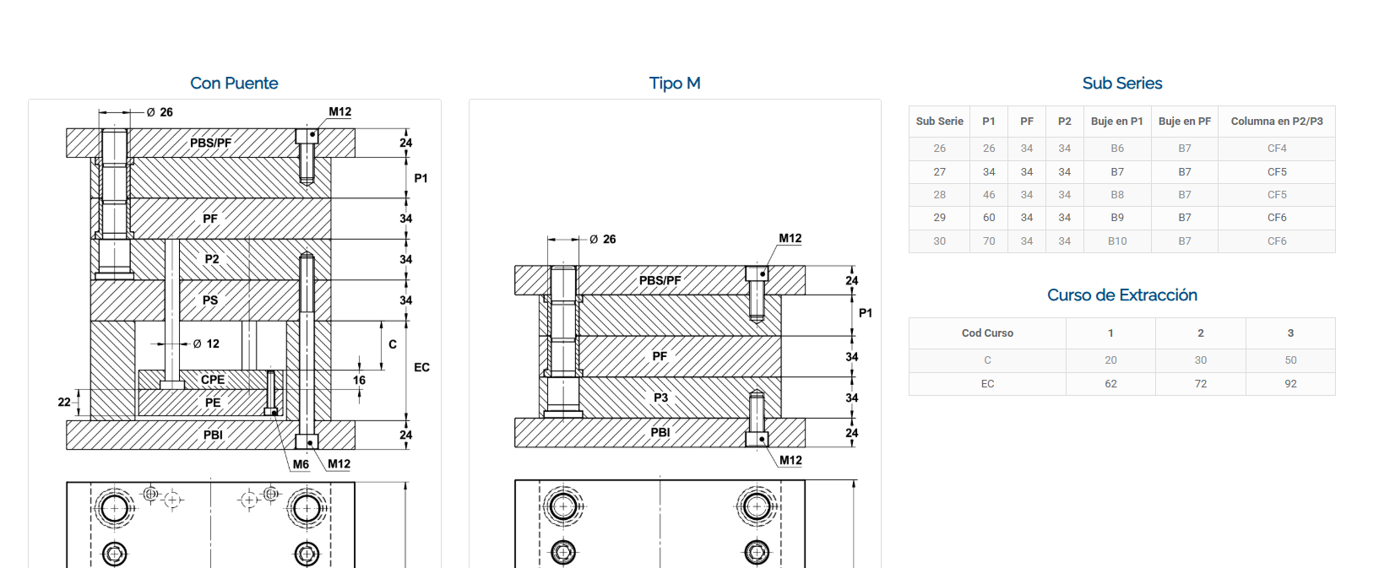This screenshot has height=568, width=1390.
Task: Click the EC row label in Curso table
Action: click(987, 384)
